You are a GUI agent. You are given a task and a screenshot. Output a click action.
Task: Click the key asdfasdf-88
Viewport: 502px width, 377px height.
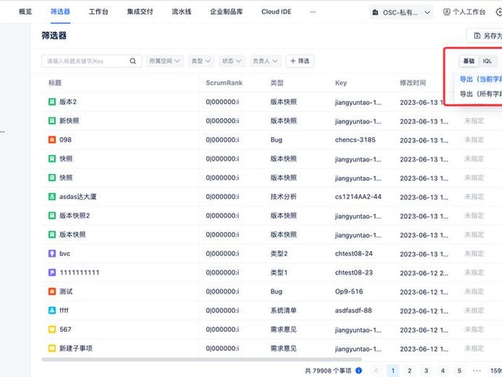pyautogui.click(x=353, y=310)
